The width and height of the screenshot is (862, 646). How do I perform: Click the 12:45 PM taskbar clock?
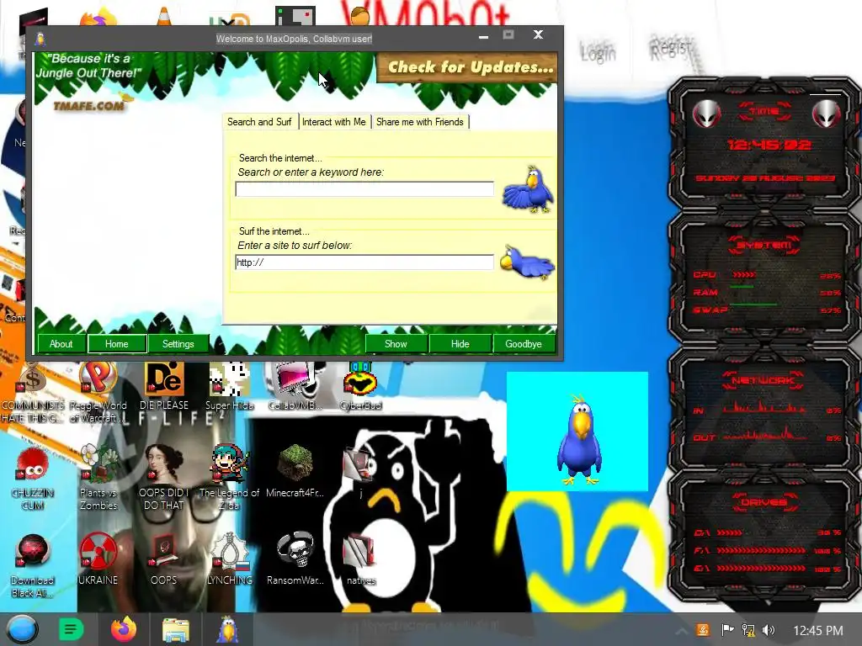click(x=818, y=631)
